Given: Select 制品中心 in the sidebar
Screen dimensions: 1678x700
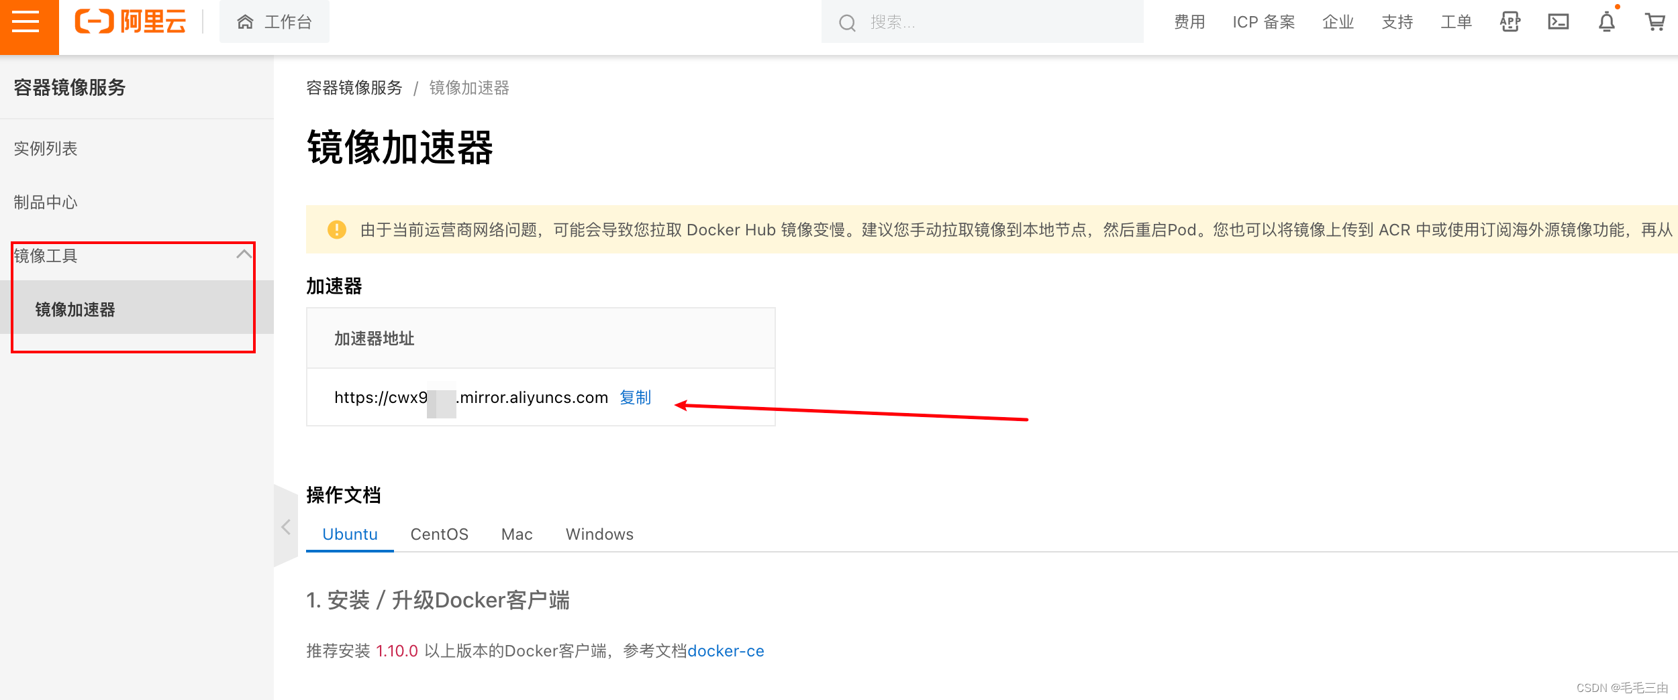Looking at the screenshot, I should coord(46,202).
